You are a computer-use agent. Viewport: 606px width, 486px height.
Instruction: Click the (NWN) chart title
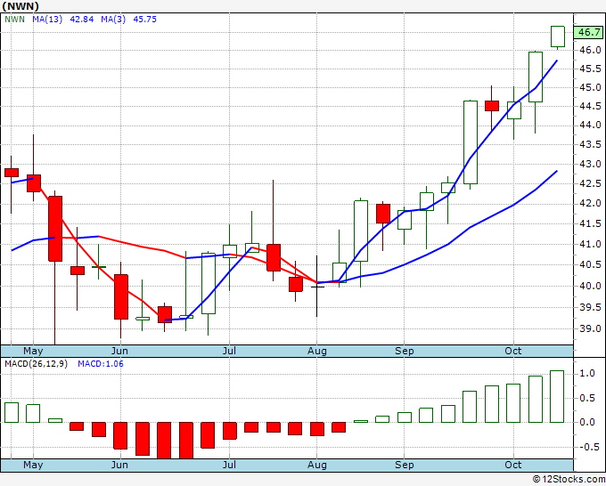(x=20, y=6)
